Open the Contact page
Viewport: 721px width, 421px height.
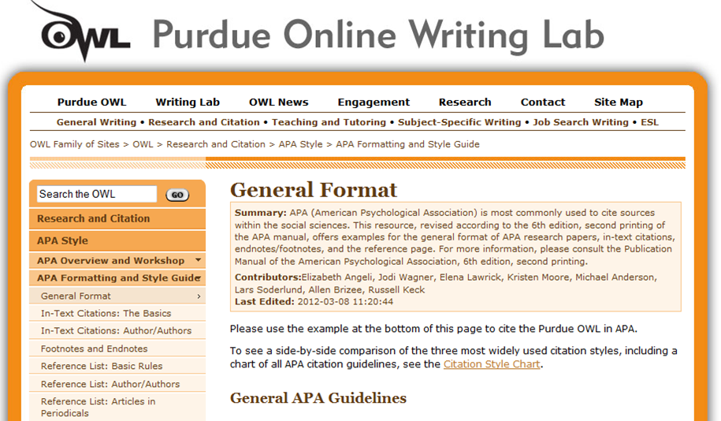(543, 102)
